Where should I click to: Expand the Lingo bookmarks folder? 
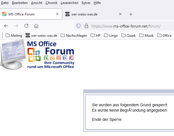(111, 36)
